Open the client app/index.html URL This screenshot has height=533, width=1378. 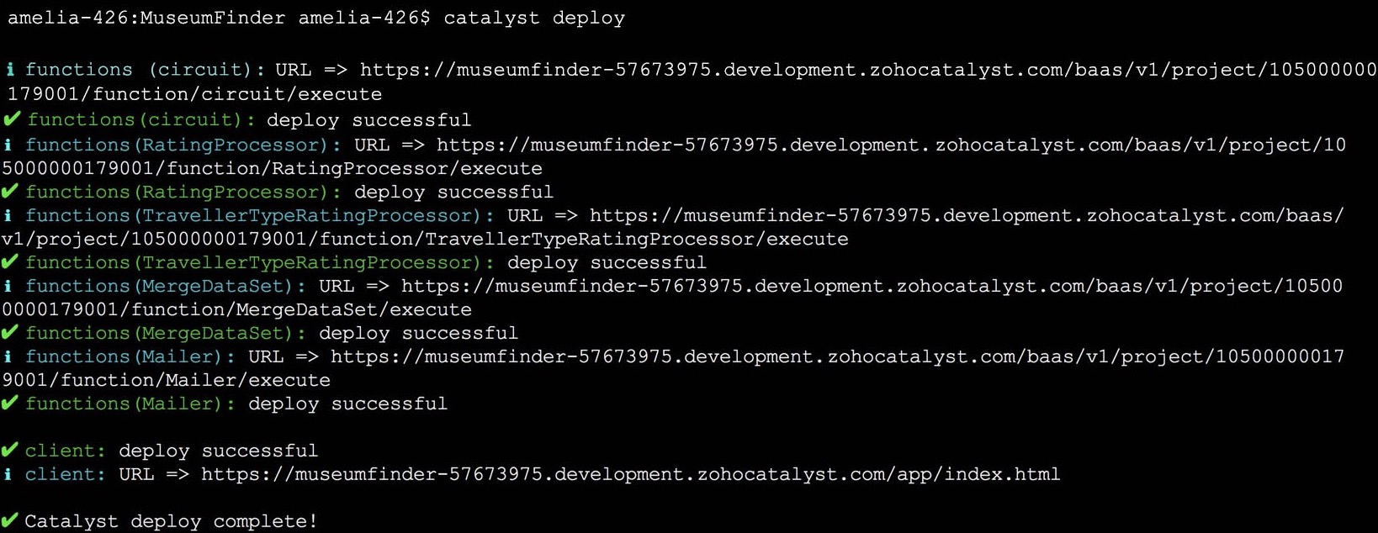click(630, 474)
